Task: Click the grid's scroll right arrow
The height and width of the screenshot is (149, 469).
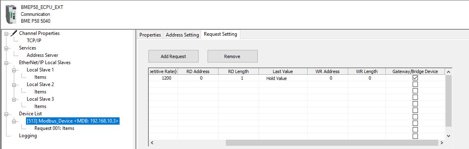Action: [x=442, y=143]
